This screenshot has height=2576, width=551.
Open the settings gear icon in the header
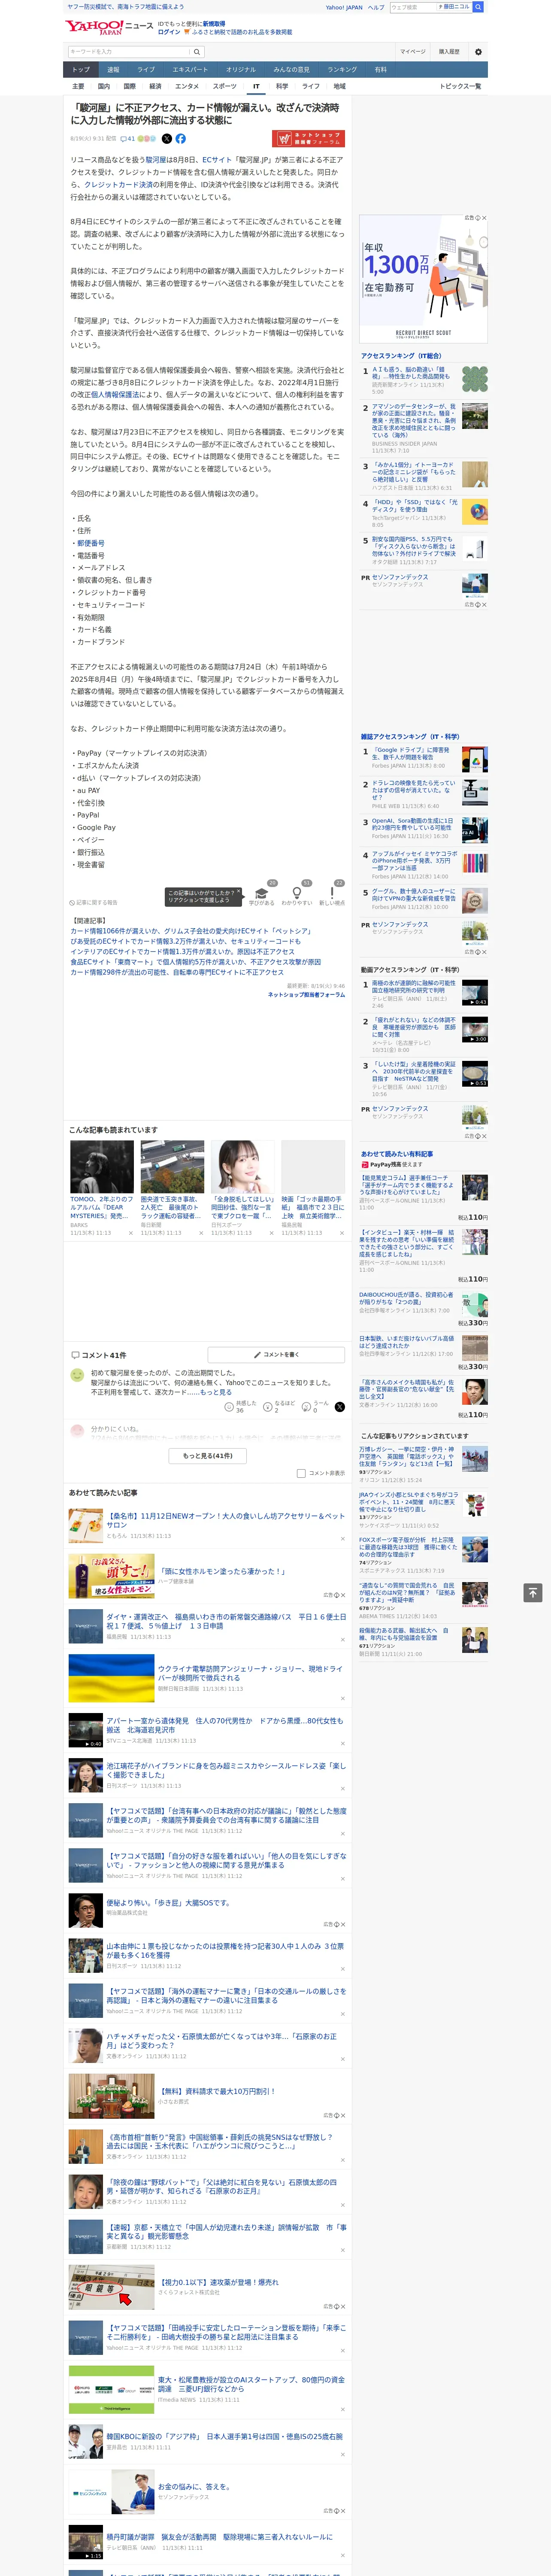click(478, 51)
